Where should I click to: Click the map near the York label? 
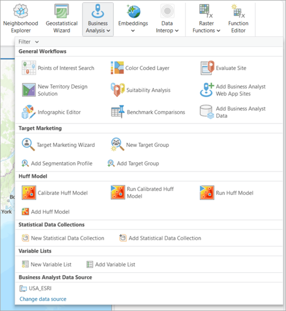click(6, 212)
